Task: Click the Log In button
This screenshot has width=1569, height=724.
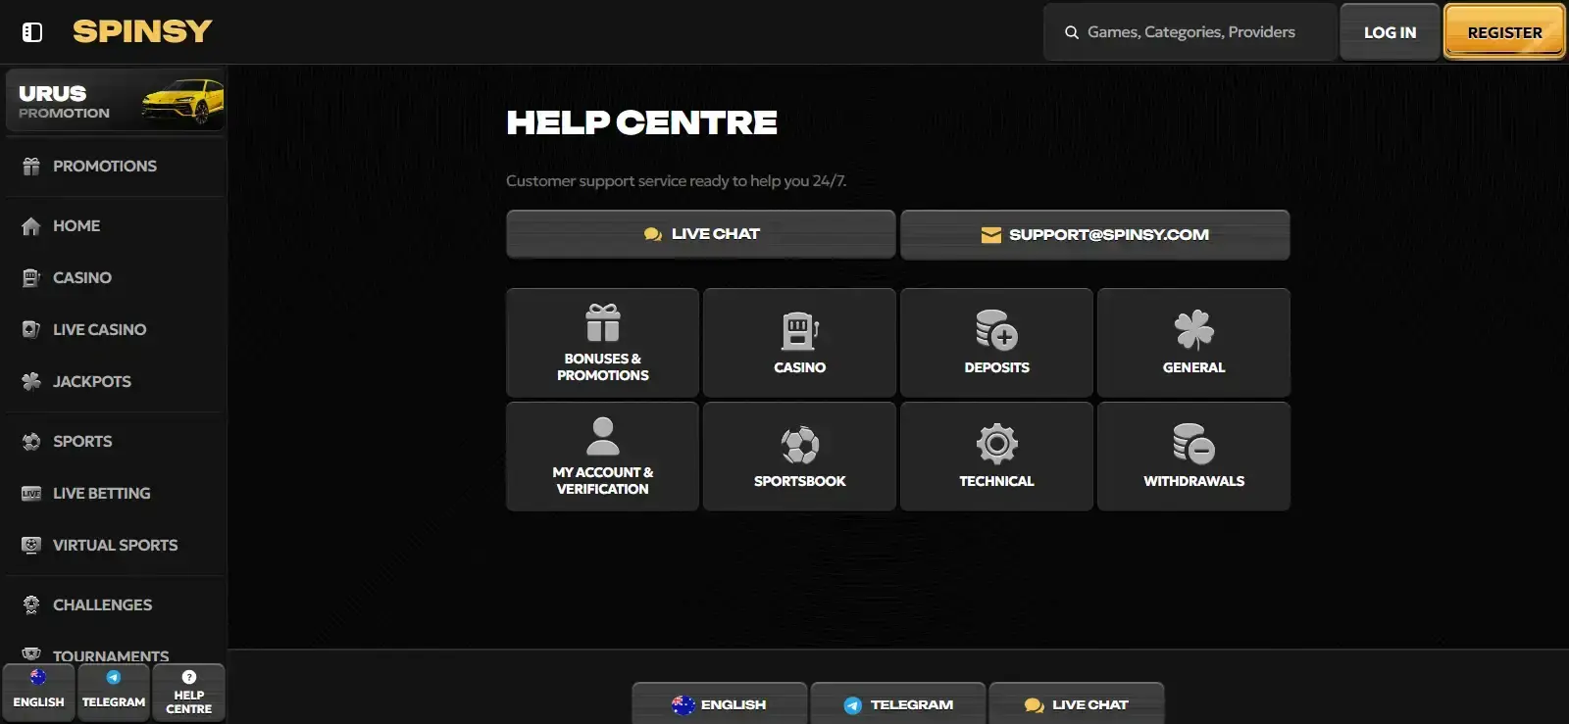Action: pyautogui.click(x=1390, y=32)
